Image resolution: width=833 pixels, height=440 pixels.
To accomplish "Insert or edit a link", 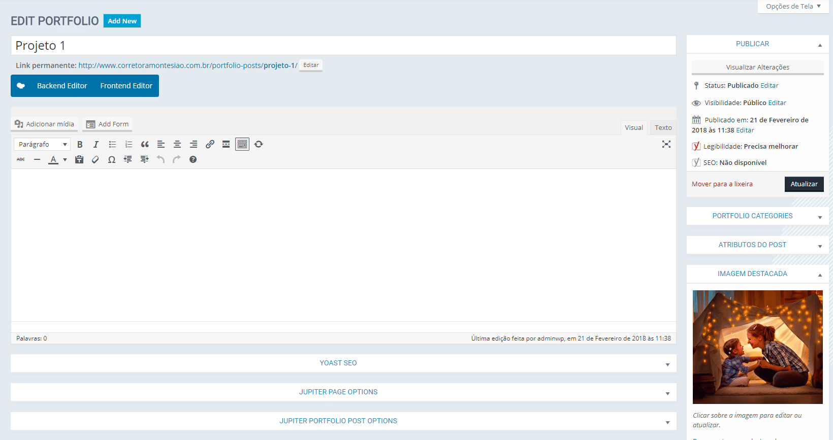I will [210, 144].
